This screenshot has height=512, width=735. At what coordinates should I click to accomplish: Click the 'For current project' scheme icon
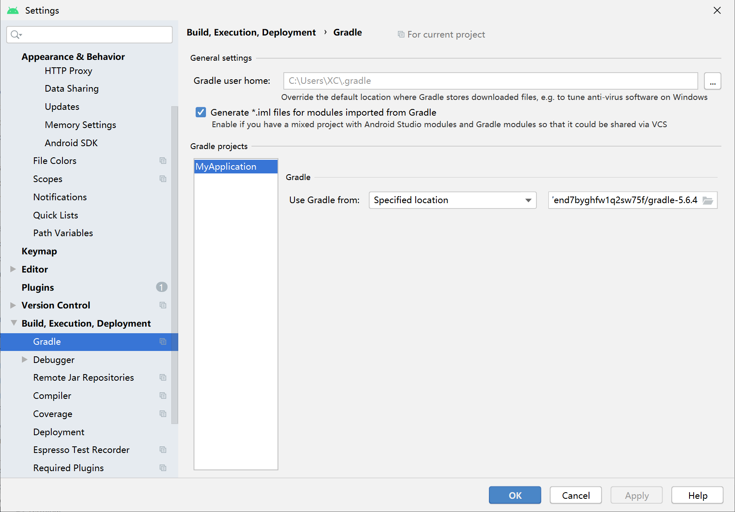tap(401, 34)
